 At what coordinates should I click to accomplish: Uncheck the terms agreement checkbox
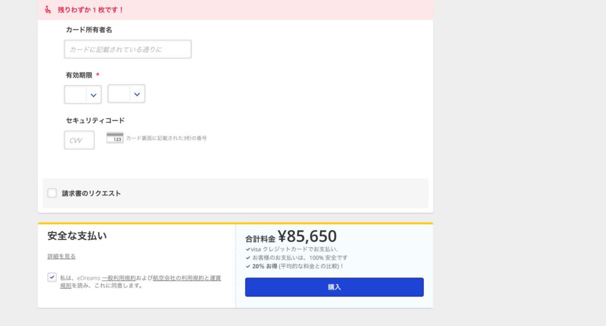(52, 277)
